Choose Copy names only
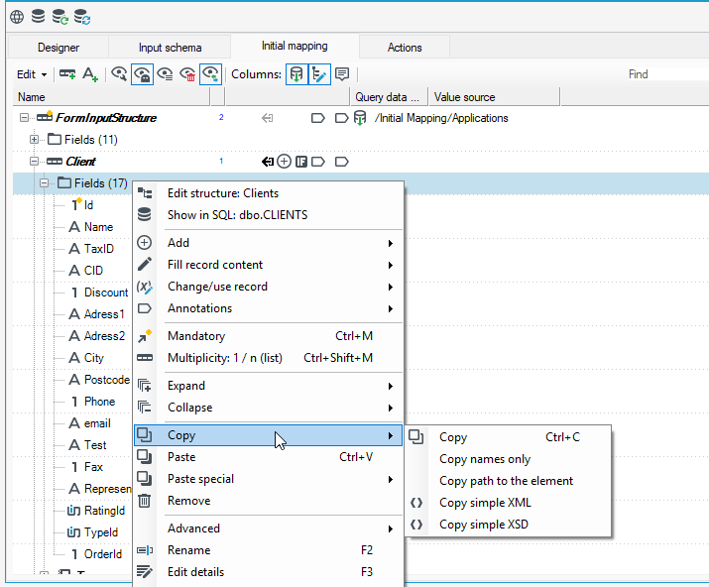This screenshot has width=709, height=587. click(509, 459)
